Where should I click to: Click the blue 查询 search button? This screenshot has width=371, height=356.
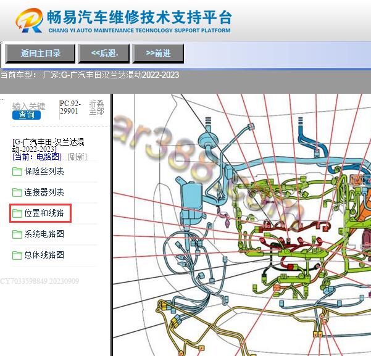[27, 115]
